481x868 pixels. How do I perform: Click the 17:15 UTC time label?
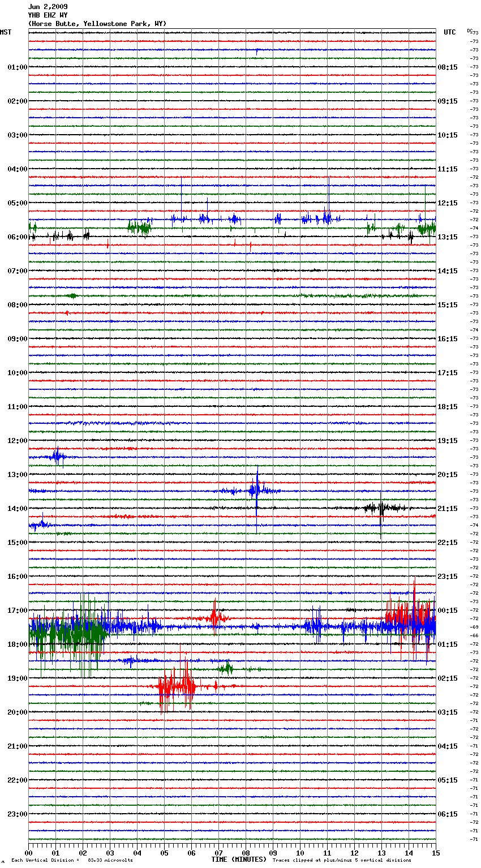tap(448, 373)
